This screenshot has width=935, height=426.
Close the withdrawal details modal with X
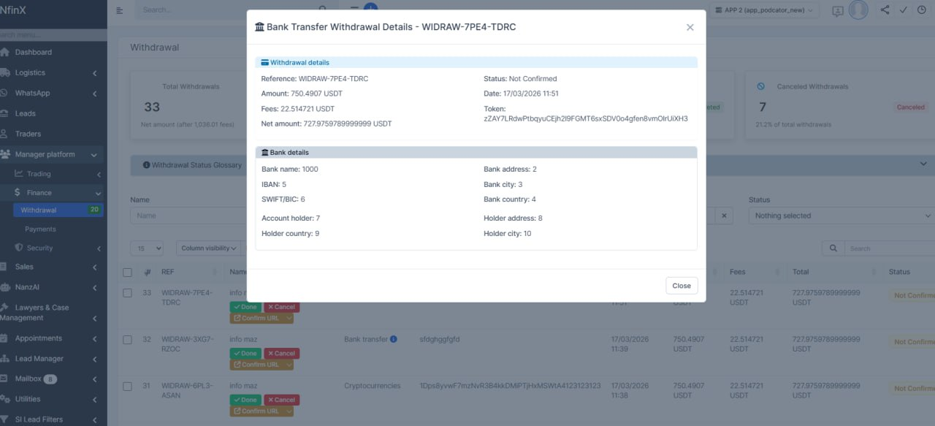pyautogui.click(x=690, y=27)
